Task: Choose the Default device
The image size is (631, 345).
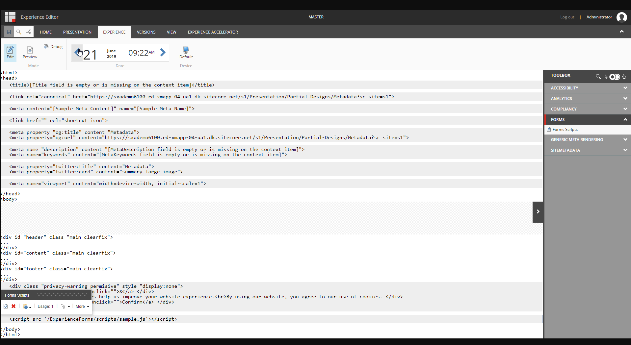Action: 186,52
